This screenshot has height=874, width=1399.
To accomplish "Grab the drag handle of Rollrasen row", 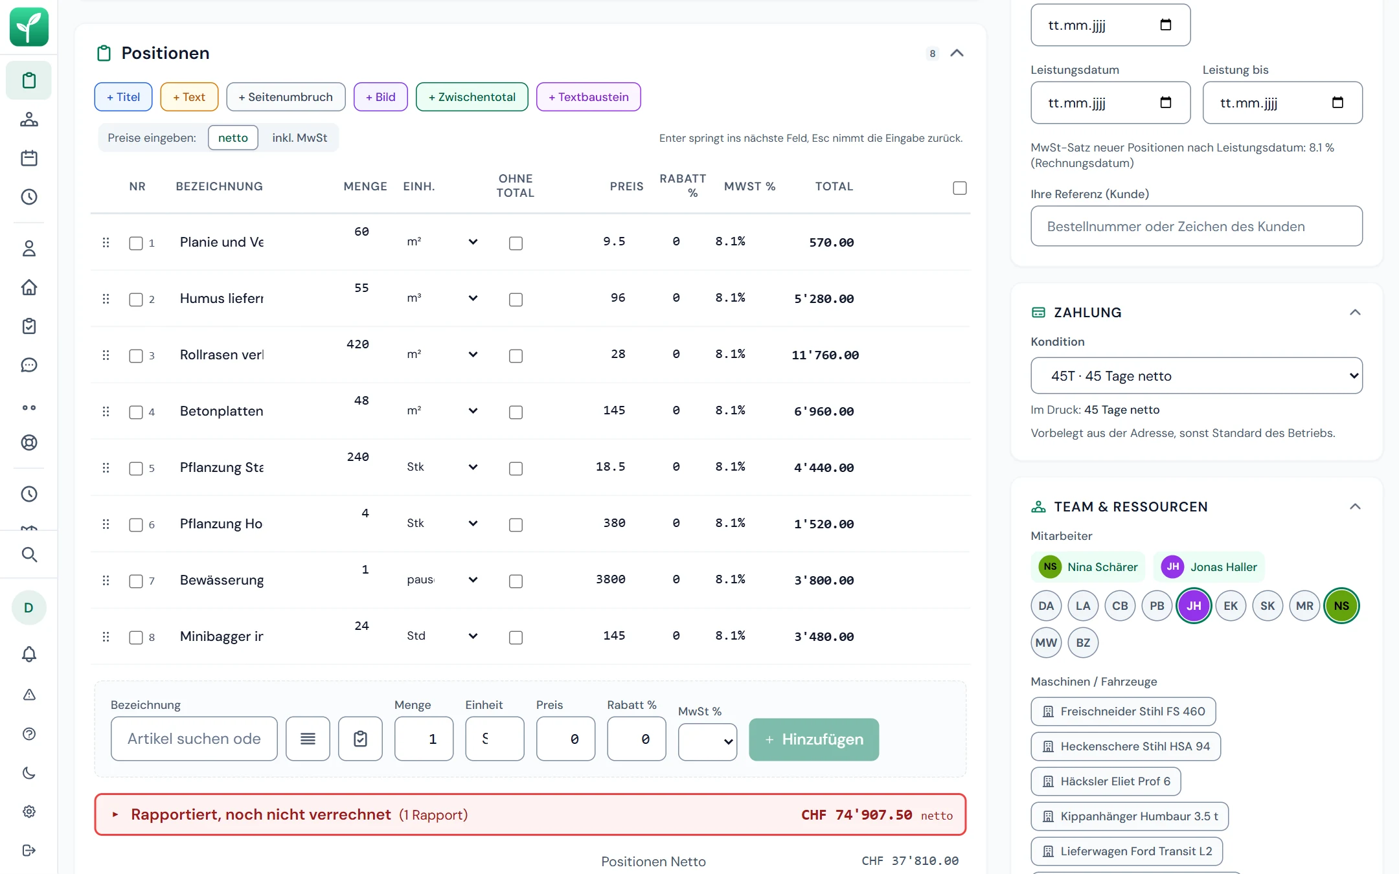I will click(x=106, y=355).
